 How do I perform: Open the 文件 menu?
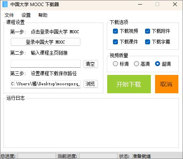coord(9,15)
